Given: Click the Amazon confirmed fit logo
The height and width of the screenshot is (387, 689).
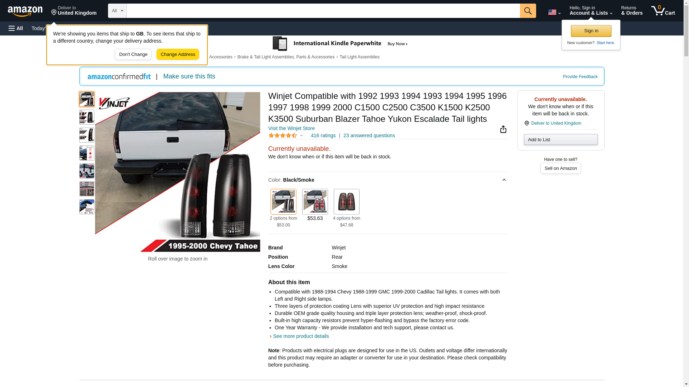Looking at the screenshot, I should coord(119,76).
